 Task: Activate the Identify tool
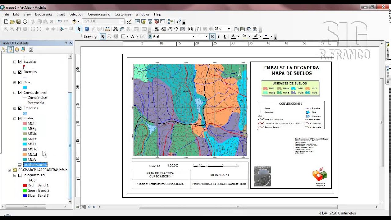[87, 29]
